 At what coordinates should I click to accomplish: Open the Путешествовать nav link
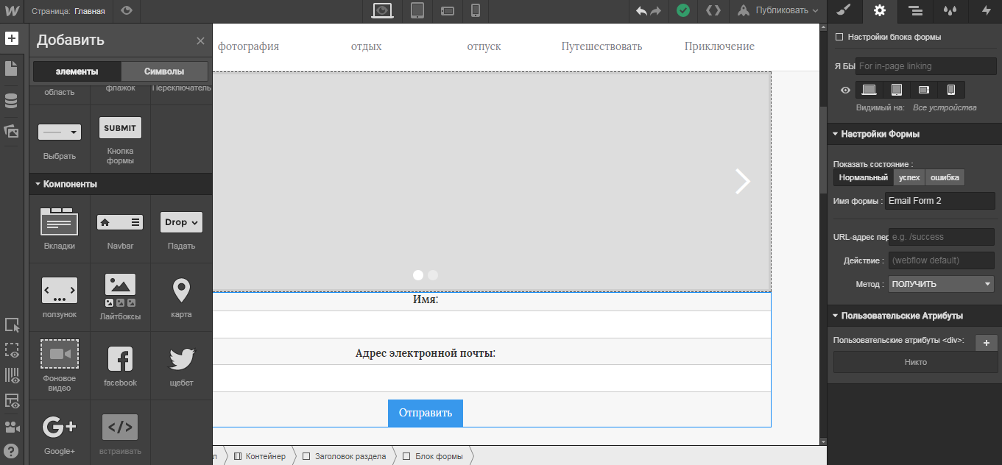(601, 46)
